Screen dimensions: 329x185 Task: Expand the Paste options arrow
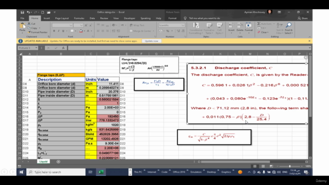coord(22,33)
